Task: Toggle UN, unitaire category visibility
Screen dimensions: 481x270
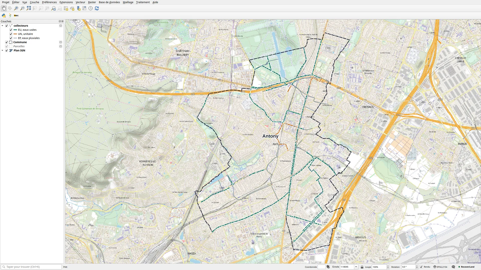Action: pyautogui.click(x=11, y=34)
